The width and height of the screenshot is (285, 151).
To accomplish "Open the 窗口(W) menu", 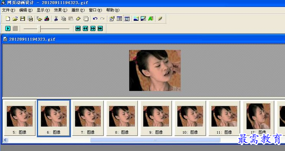I will pyautogui.click(x=95, y=10).
